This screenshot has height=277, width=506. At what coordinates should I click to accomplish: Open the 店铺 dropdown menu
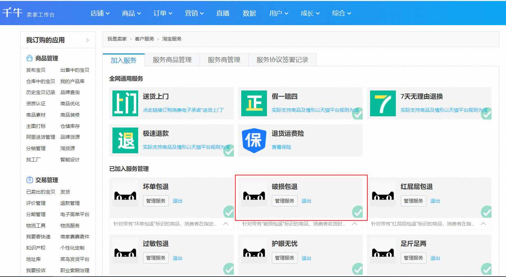click(100, 13)
